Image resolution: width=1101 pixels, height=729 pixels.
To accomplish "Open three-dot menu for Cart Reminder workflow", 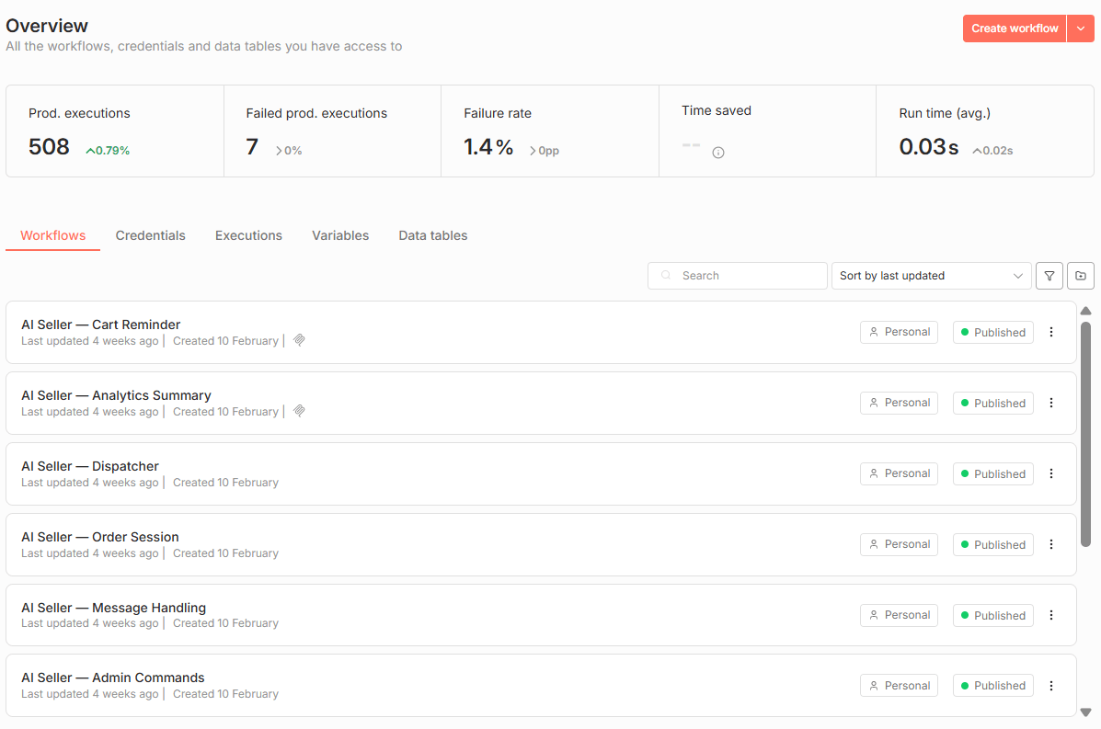I will click(1051, 333).
